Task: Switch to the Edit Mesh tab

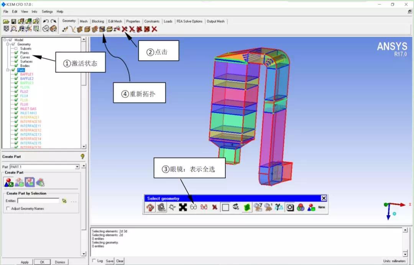Action: 115,21
